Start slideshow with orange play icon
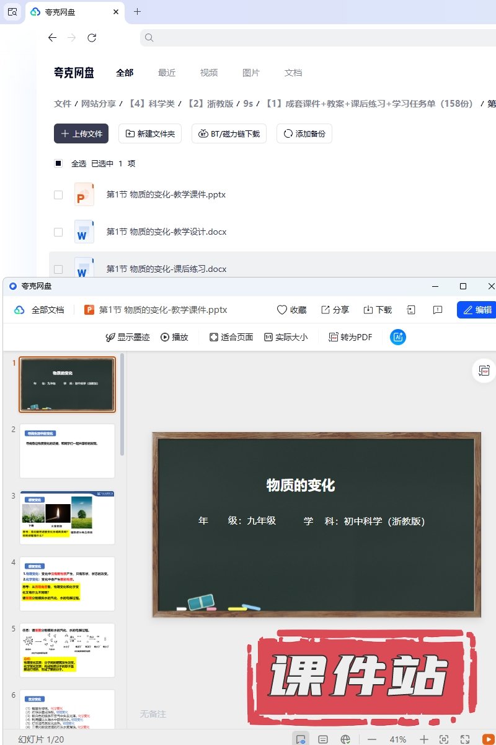 coord(489,739)
